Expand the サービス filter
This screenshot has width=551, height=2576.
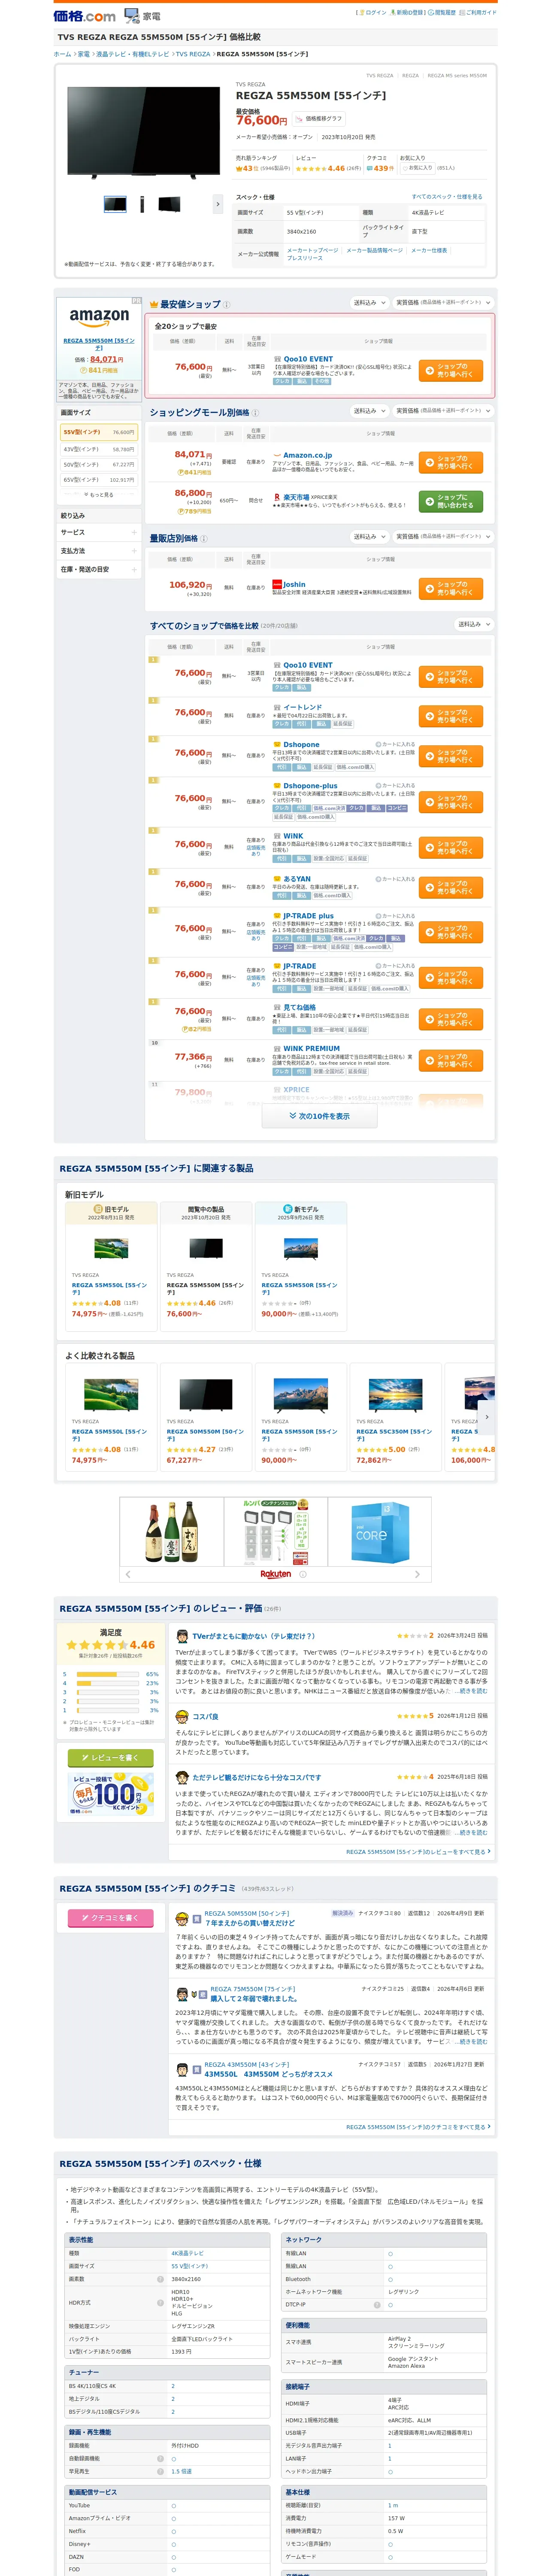[x=99, y=533]
